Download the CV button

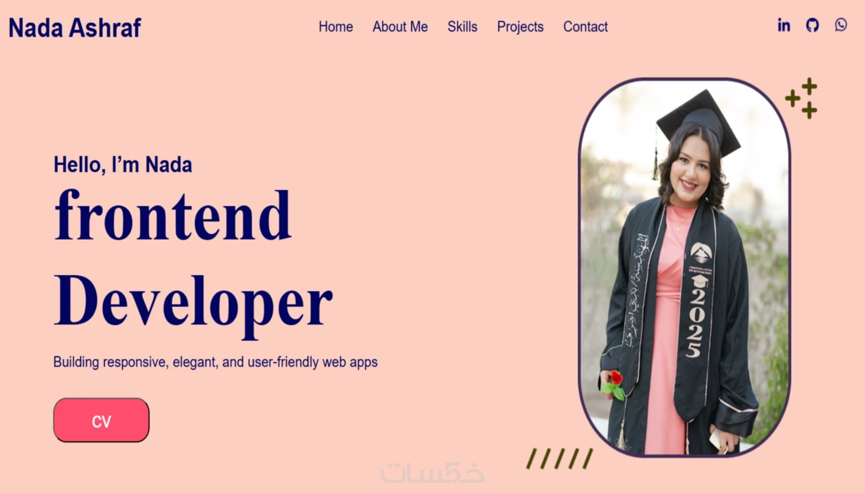[101, 420]
